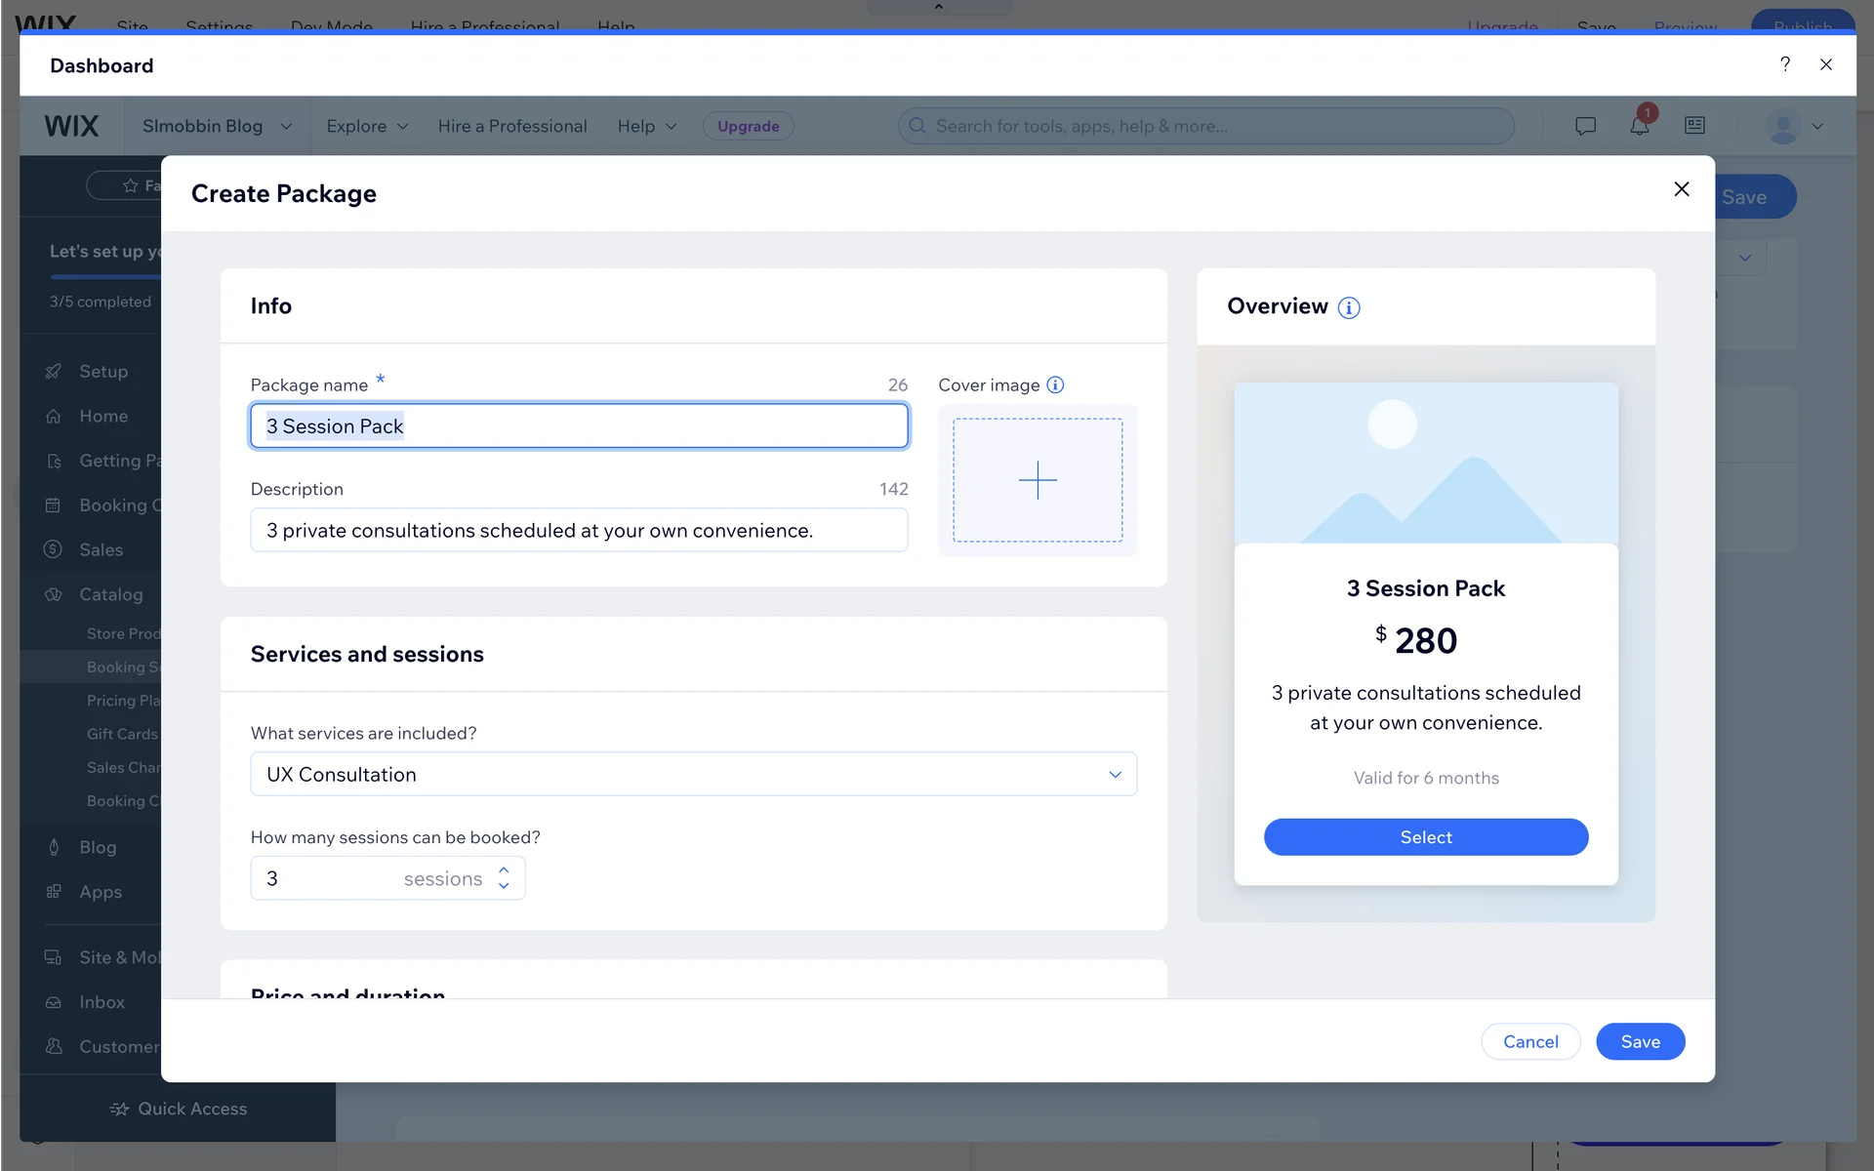1874x1171 pixels.
Task: Click the Description text field
Action: [579, 530]
